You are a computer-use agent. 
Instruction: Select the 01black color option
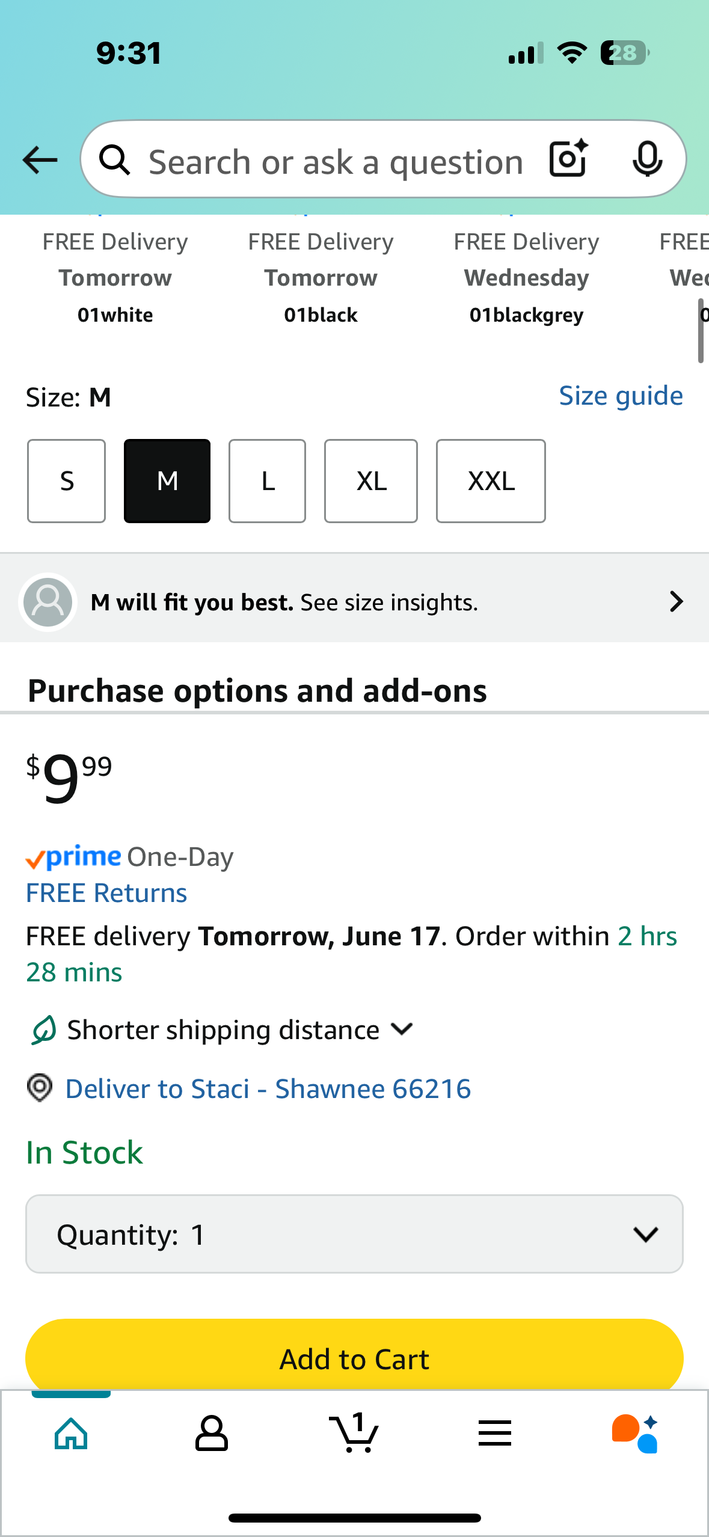point(321,278)
